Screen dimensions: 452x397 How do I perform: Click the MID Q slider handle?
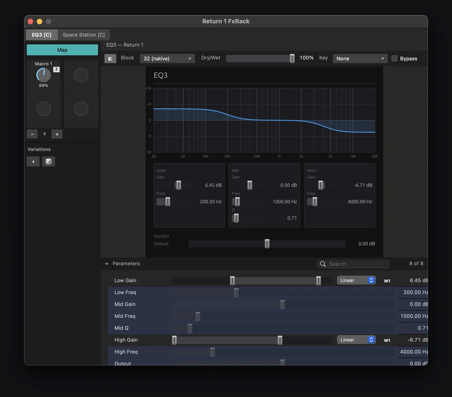(236, 218)
